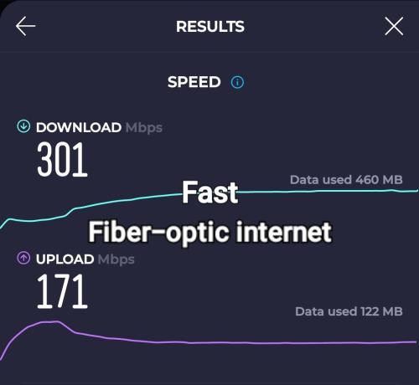Select the 301 download speed value

pyautogui.click(x=62, y=159)
